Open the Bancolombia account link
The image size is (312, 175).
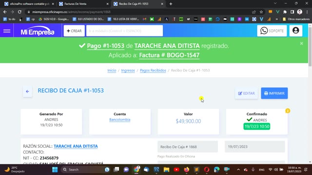click(120, 120)
